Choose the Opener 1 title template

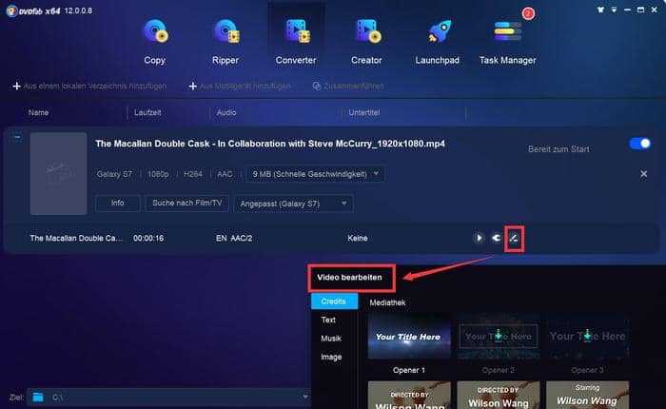[x=409, y=337]
